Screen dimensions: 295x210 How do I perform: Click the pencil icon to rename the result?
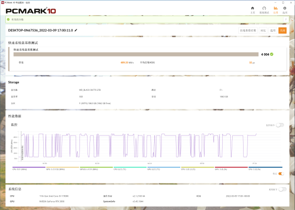76,30
